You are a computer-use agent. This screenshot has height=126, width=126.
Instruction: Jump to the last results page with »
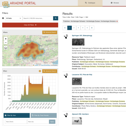point(92,28)
